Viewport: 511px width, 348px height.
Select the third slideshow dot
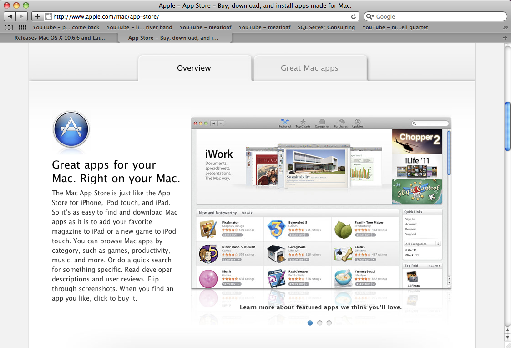329,323
